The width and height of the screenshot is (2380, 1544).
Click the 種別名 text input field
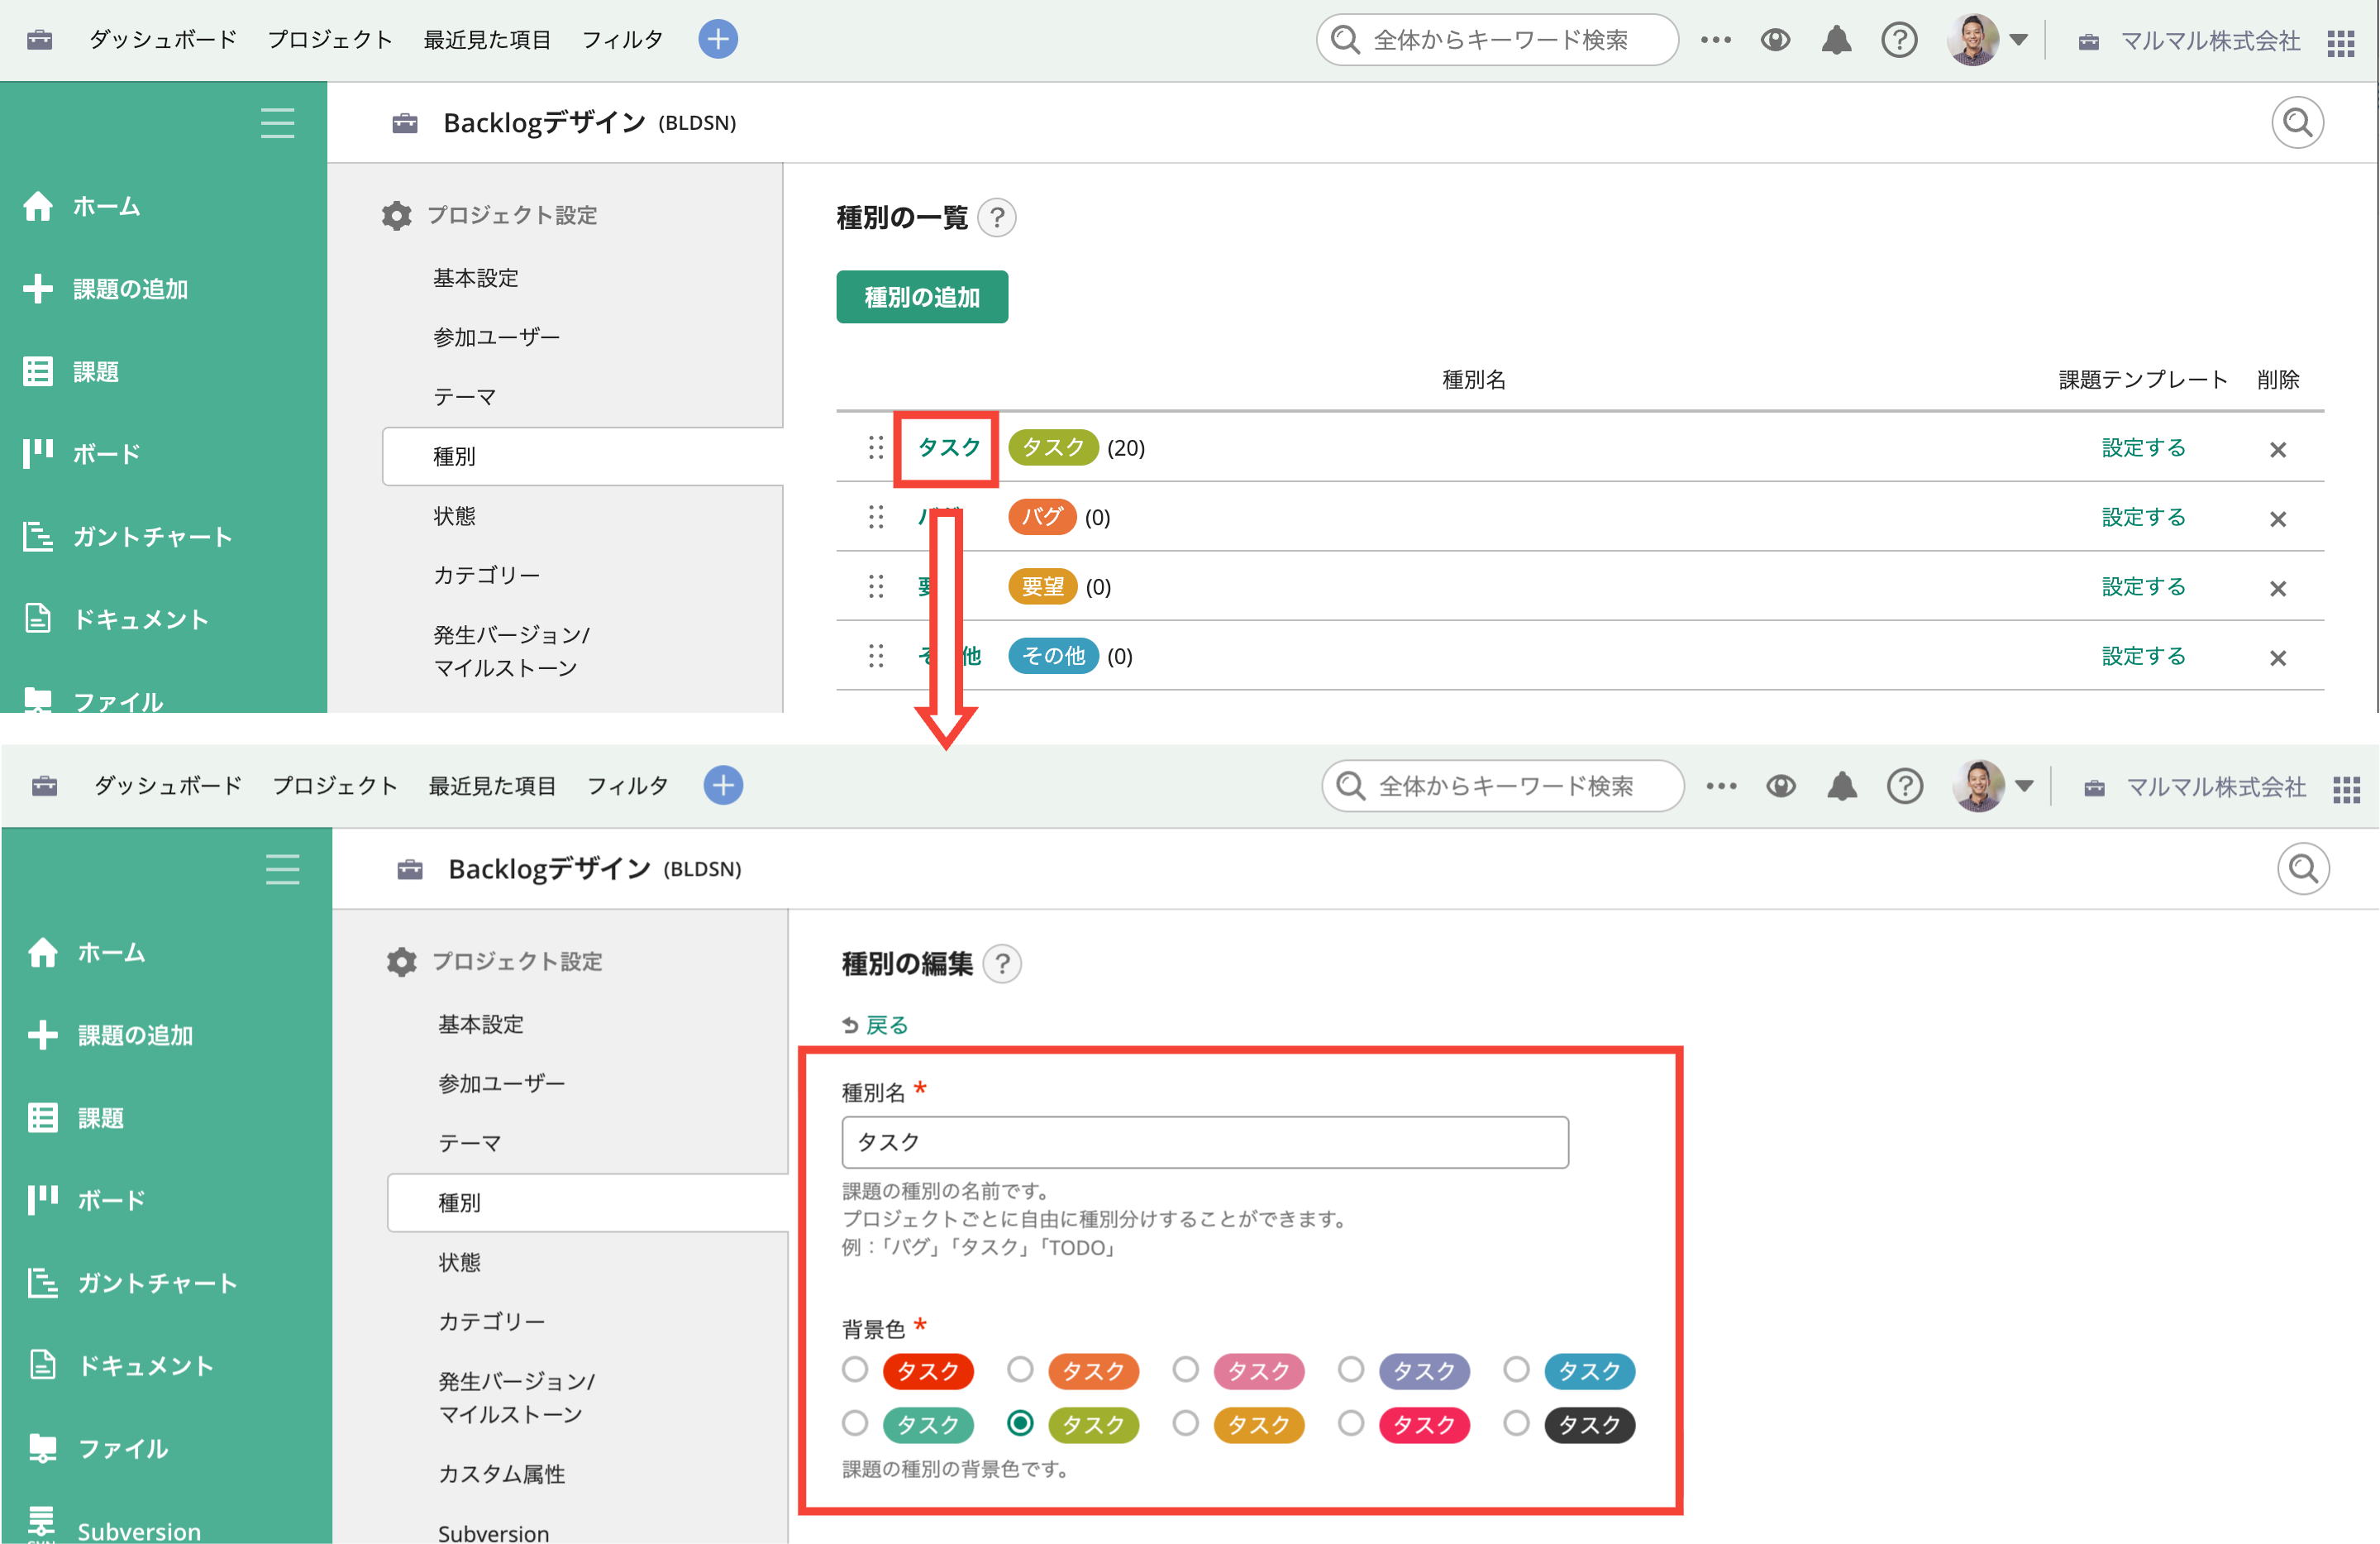pyautogui.click(x=1205, y=1142)
